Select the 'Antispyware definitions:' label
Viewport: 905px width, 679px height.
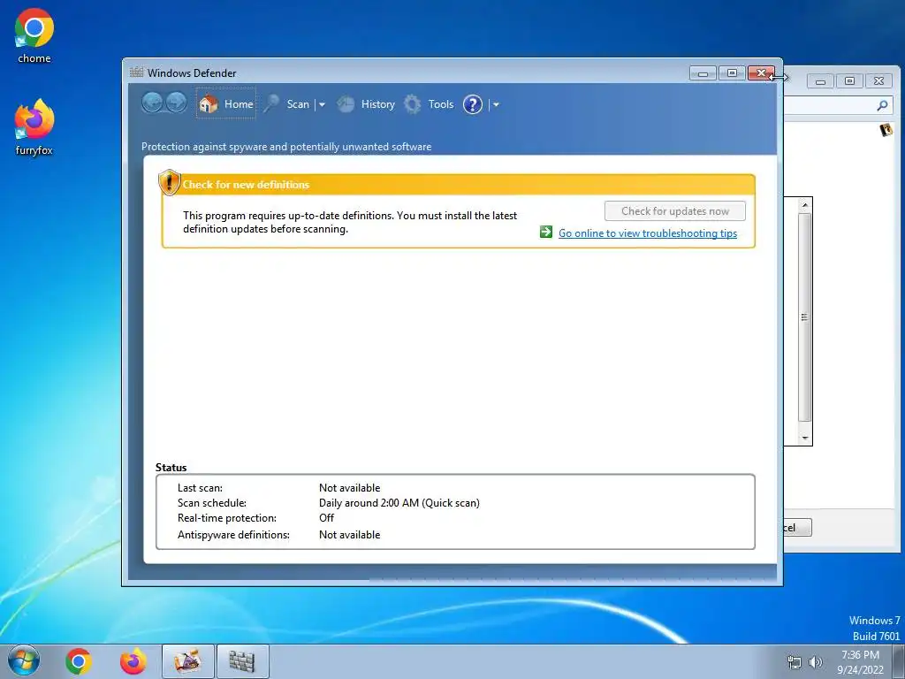click(233, 535)
